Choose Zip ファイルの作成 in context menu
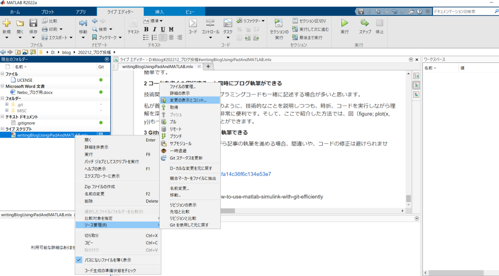The image size is (499, 276). (x=117, y=187)
